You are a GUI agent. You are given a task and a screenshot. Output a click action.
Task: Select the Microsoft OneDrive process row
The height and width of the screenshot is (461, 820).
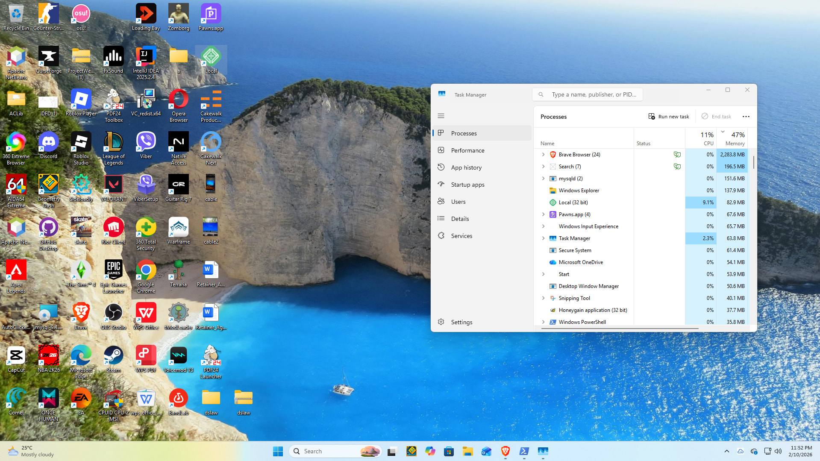641,262
